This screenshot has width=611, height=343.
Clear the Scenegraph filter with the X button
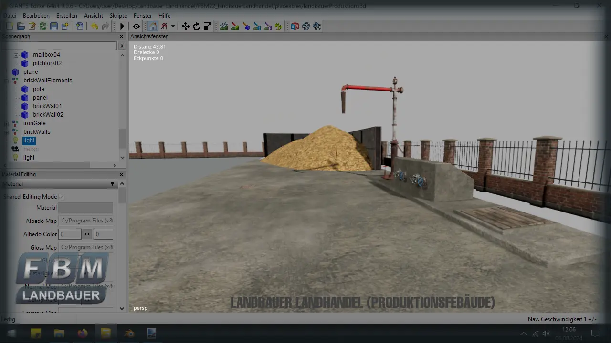(122, 46)
